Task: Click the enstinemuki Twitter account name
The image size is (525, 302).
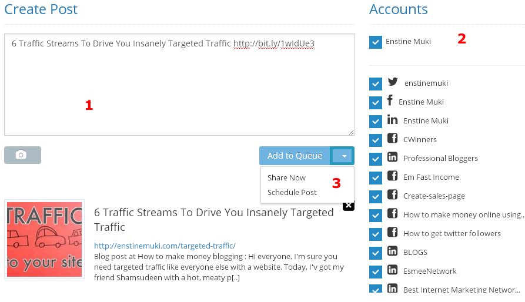Action: pos(426,83)
